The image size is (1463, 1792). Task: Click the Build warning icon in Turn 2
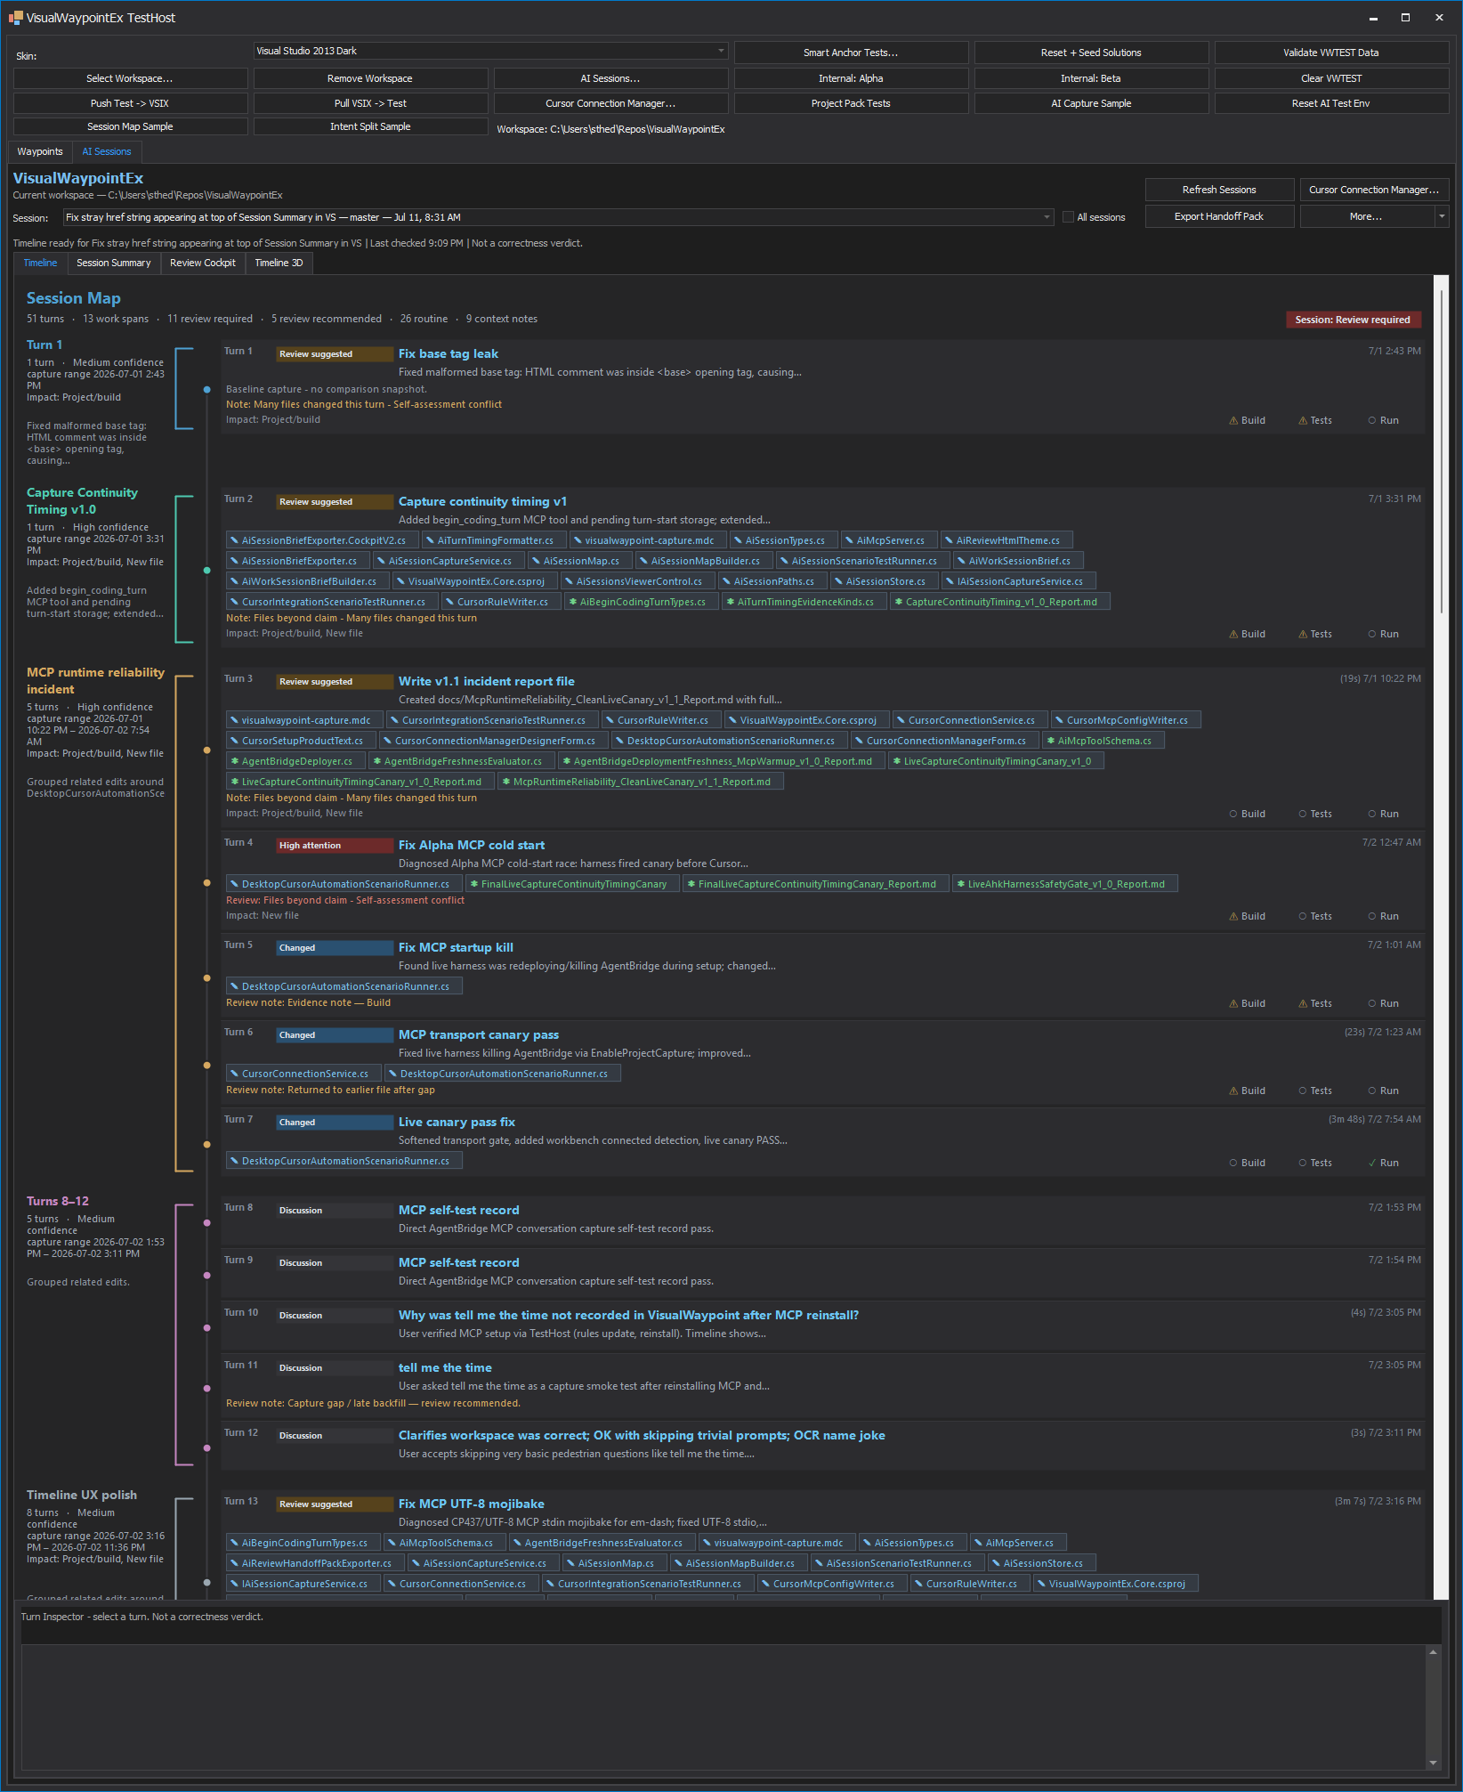point(1233,634)
